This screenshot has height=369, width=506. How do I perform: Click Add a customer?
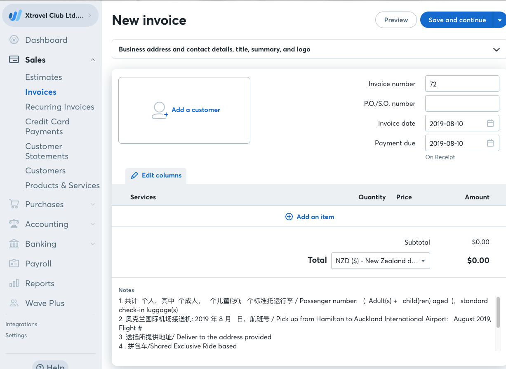(x=196, y=110)
